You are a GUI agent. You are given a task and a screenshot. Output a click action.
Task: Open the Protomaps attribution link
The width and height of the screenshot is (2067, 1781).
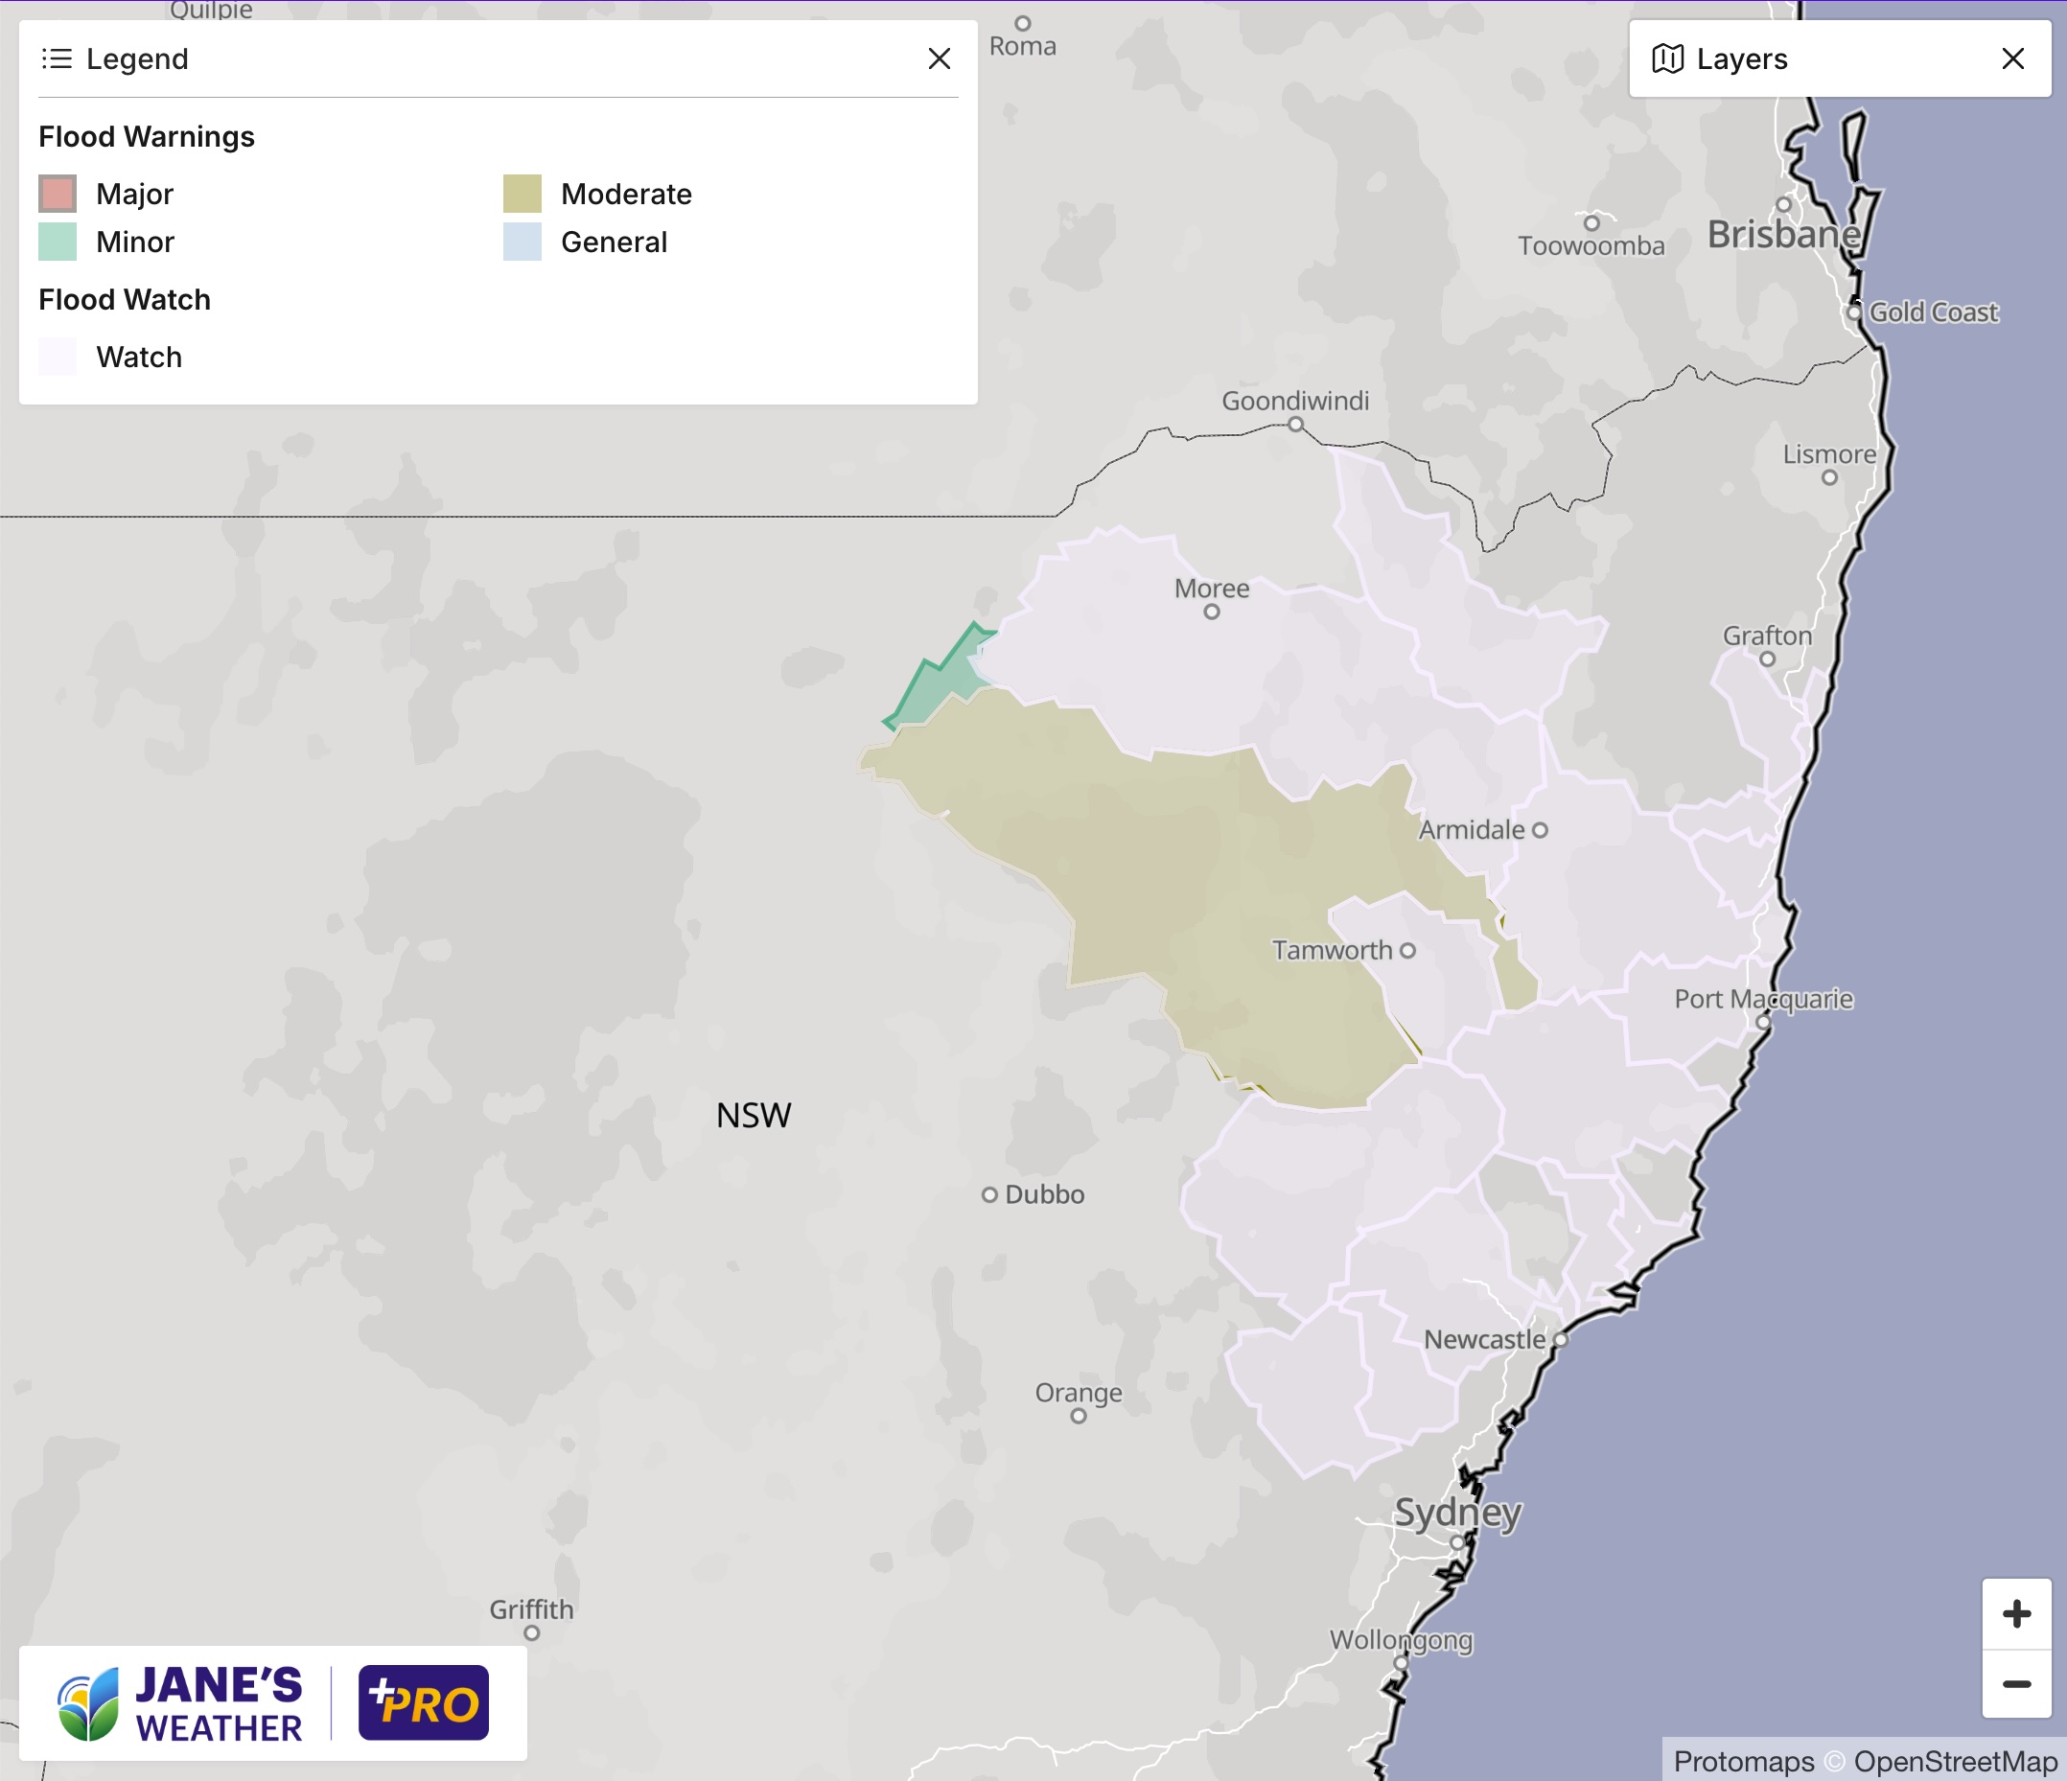click(x=1744, y=1761)
